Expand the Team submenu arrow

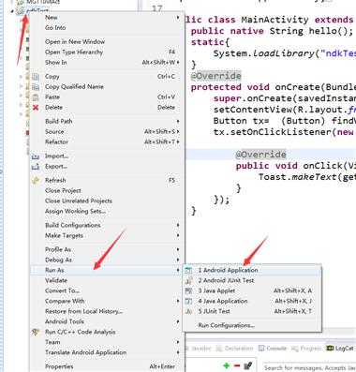(x=178, y=342)
